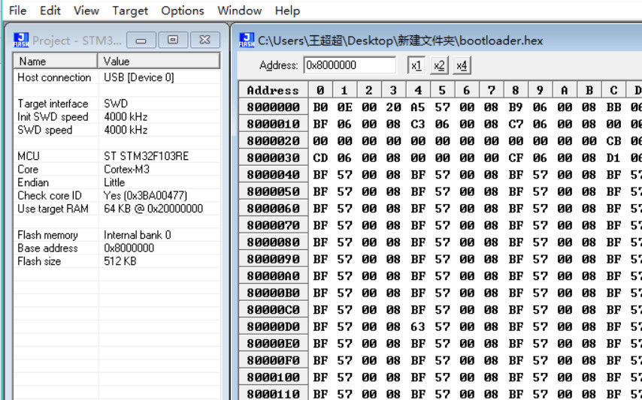Open the Help menu
642x400 pixels.
[287, 11]
